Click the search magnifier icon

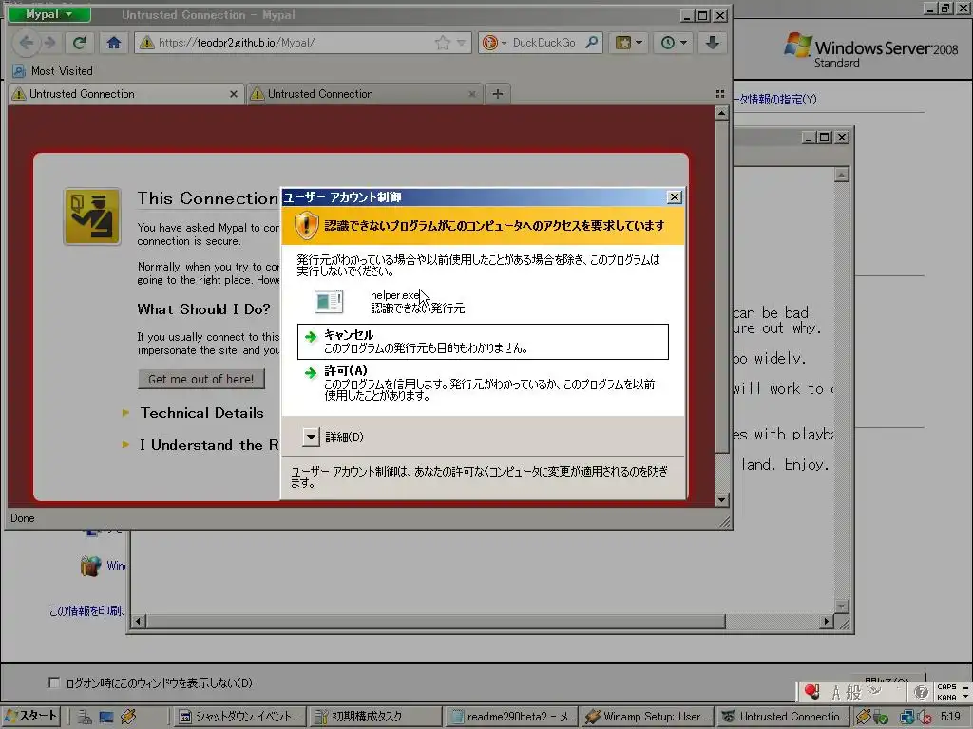point(592,43)
